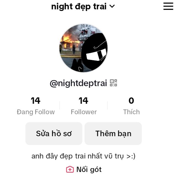The height and width of the screenshot is (175, 175).
Task: Click the circular profile avatar picture
Action: (x=83, y=48)
